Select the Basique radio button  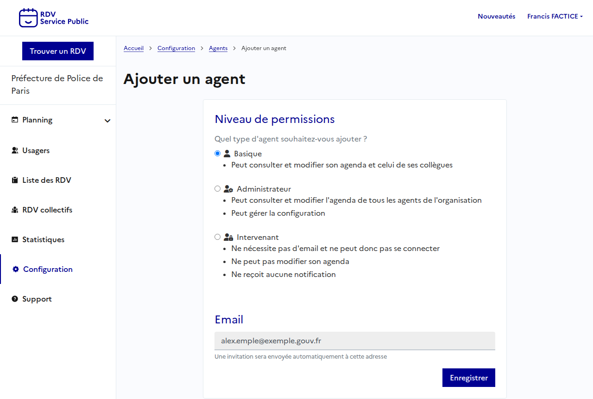coord(218,154)
